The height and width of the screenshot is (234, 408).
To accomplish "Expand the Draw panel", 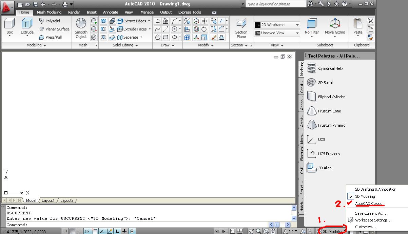I will (168, 45).
